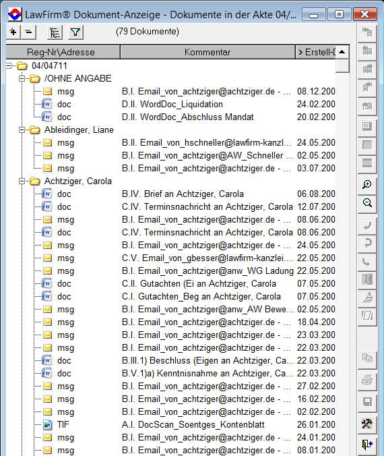The width and height of the screenshot is (384, 456).
Task: Open the tree structure view button
Action: coord(55,32)
